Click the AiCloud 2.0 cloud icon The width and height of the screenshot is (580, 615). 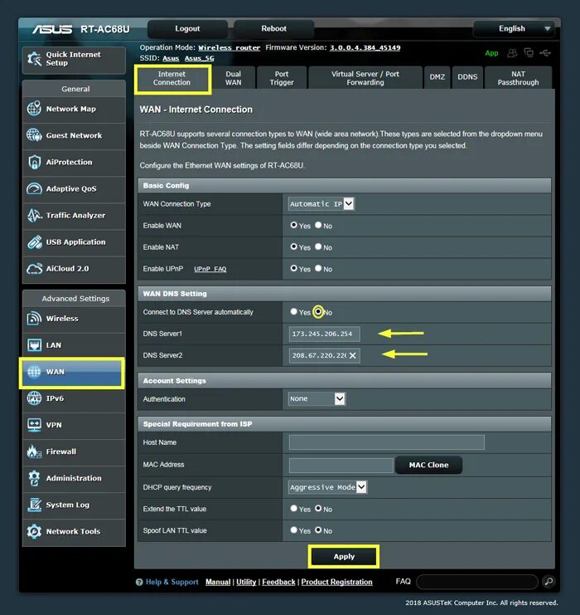[x=34, y=269]
